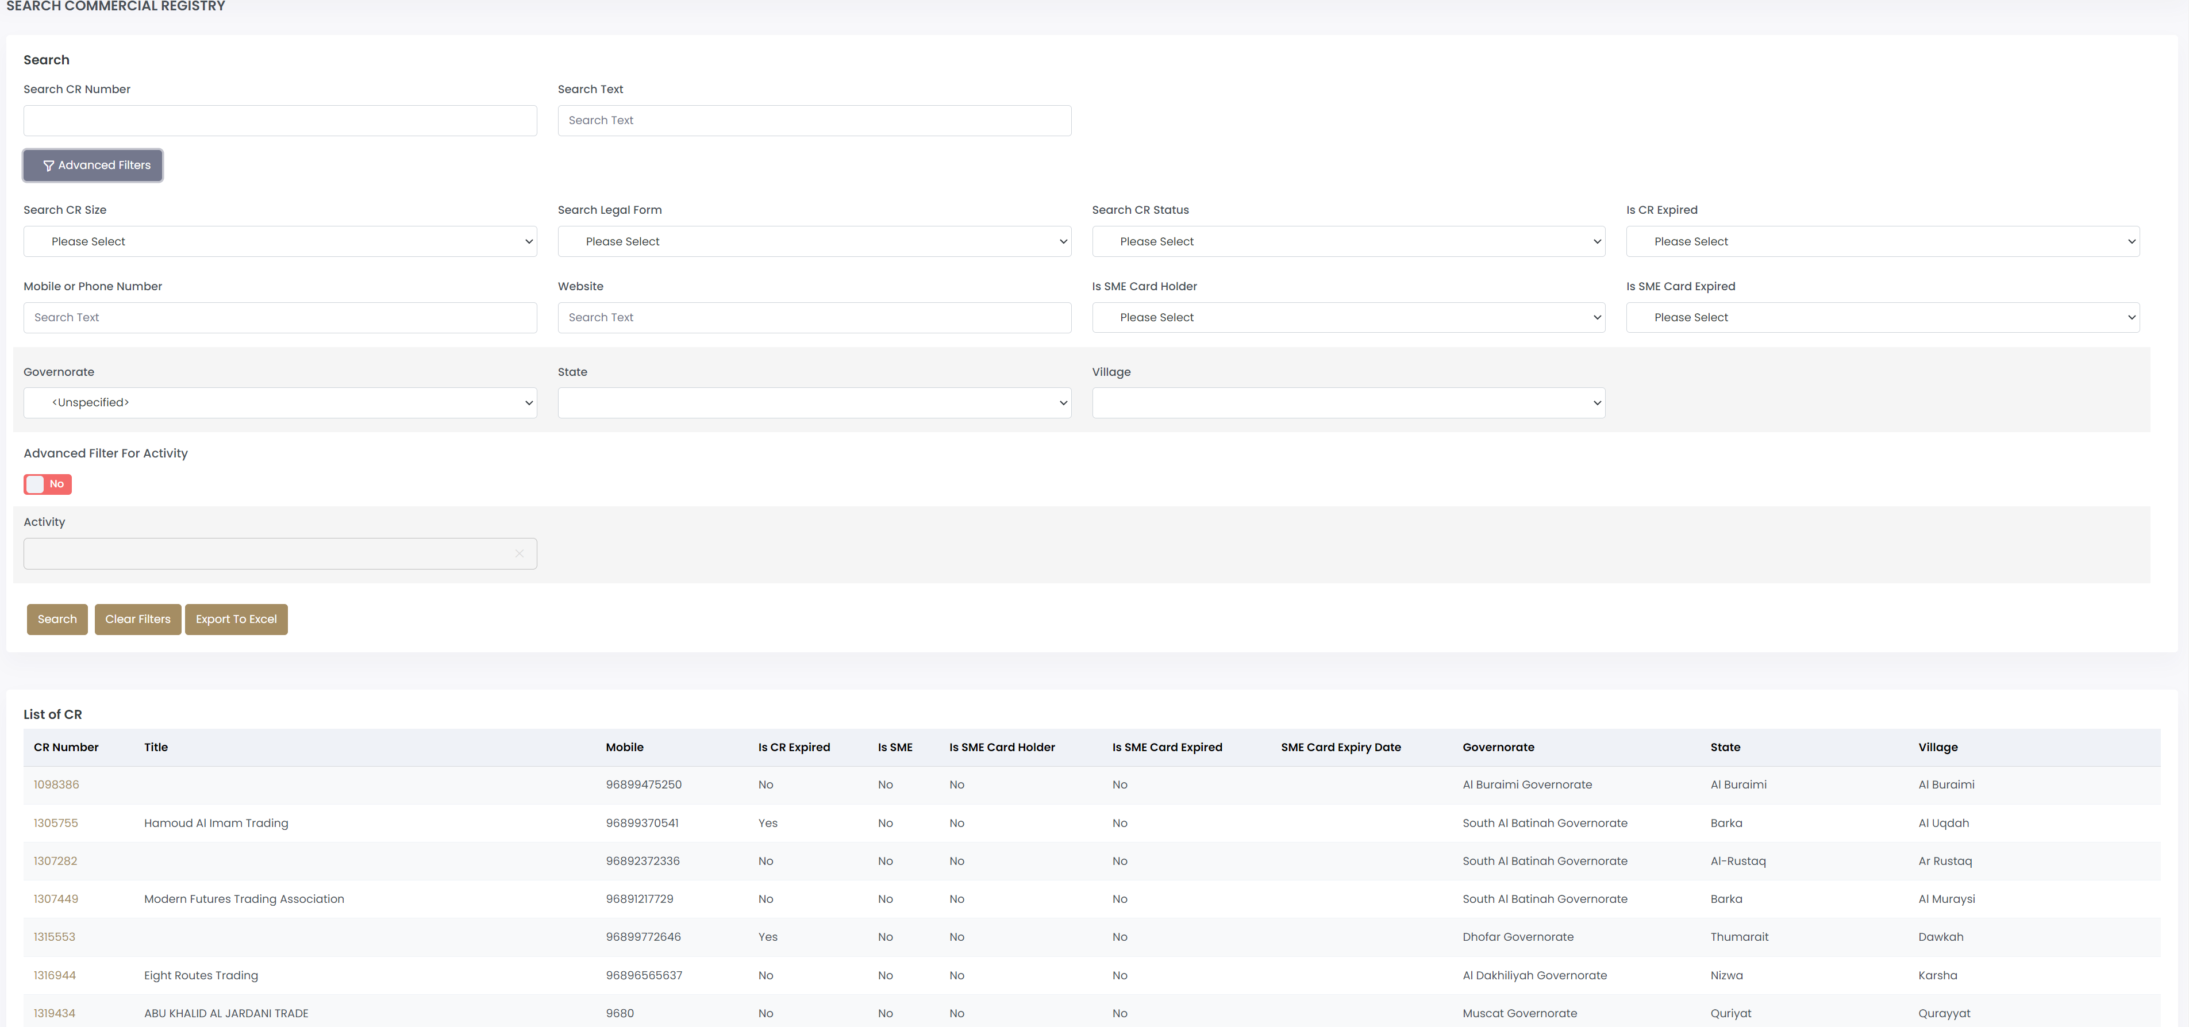2189x1027 pixels.
Task: Select the Governorate dropdown showing Unspecified
Action: pyautogui.click(x=279, y=403)
